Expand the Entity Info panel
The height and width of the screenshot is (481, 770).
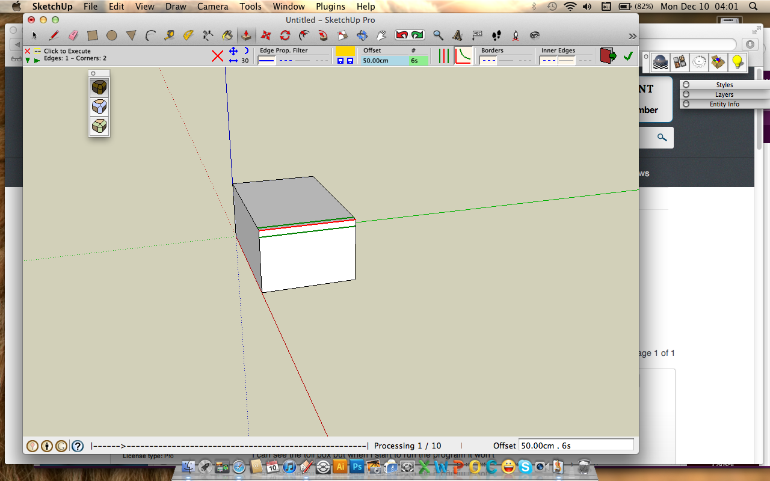point(724,104)
